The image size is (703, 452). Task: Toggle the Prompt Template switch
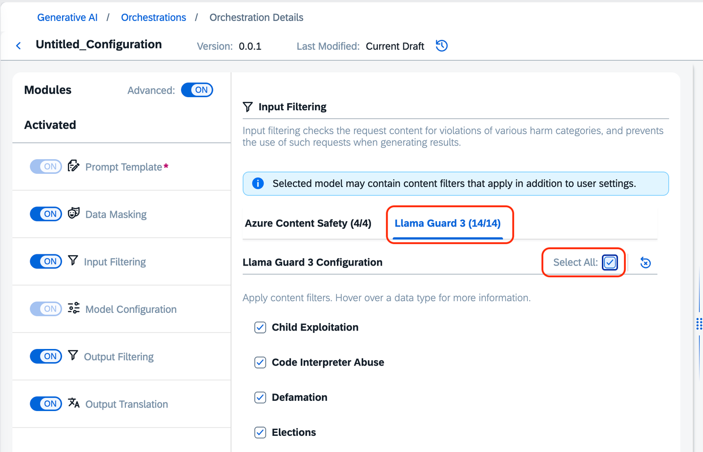click(x=46, y=166)
